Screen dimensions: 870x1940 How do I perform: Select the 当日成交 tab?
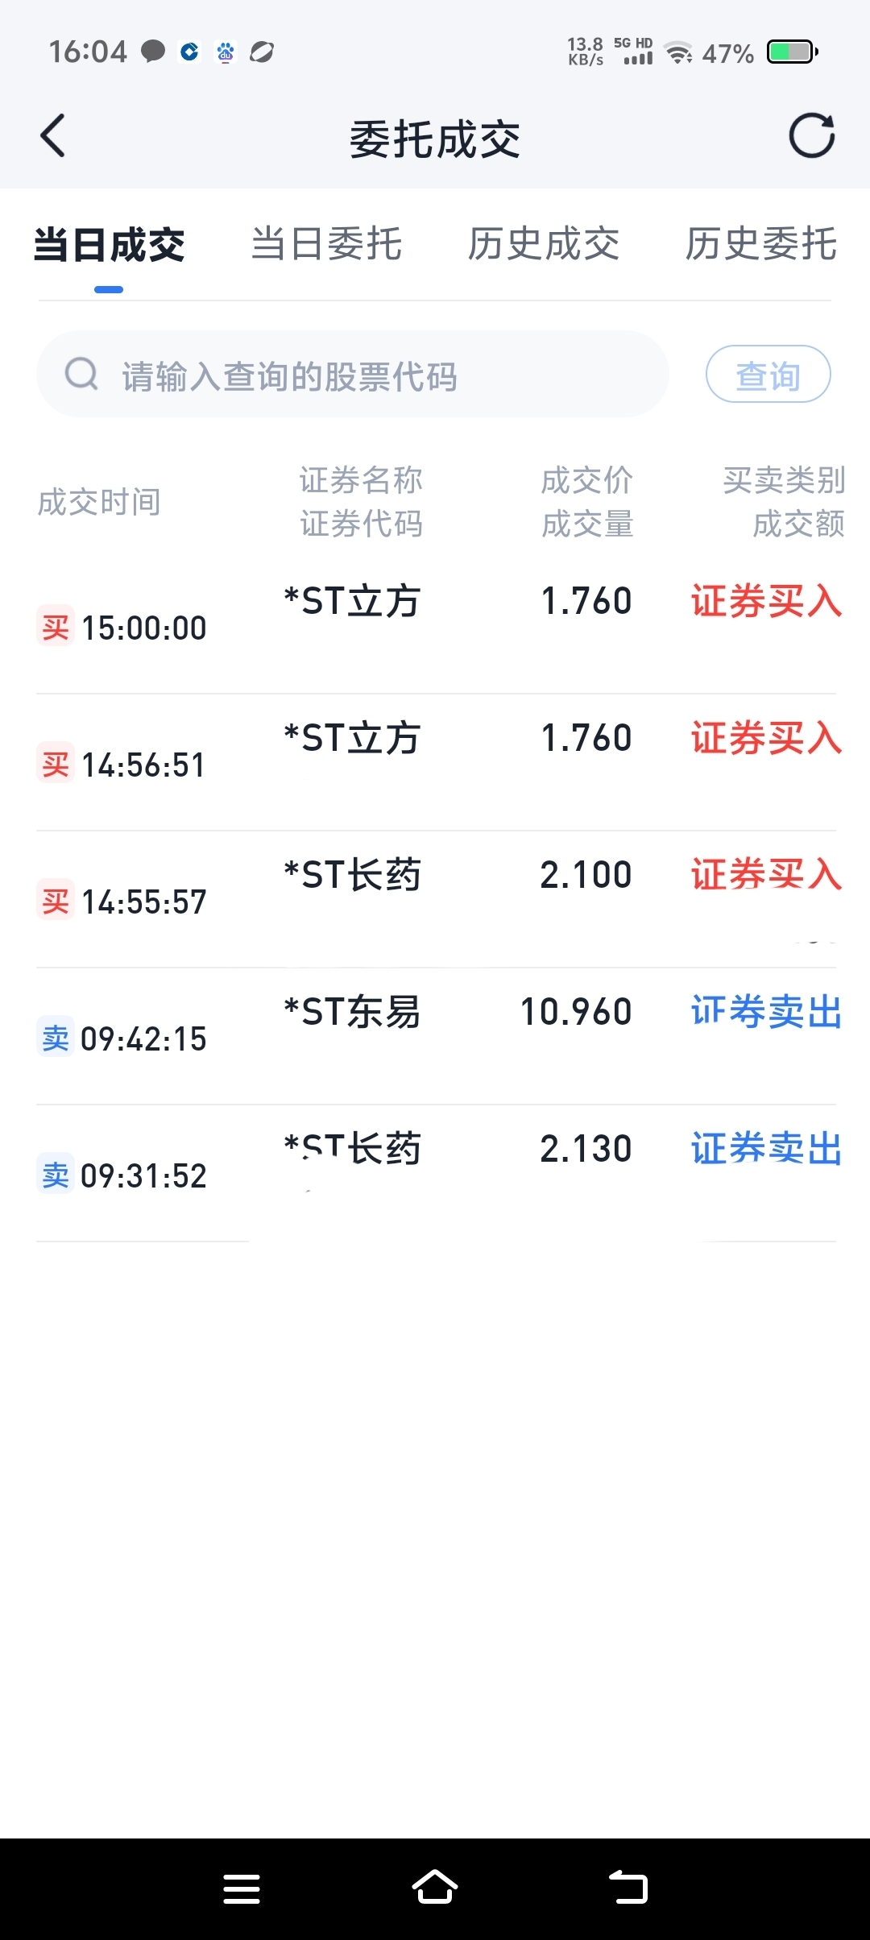pyautogui.click(x=110, y=244)
